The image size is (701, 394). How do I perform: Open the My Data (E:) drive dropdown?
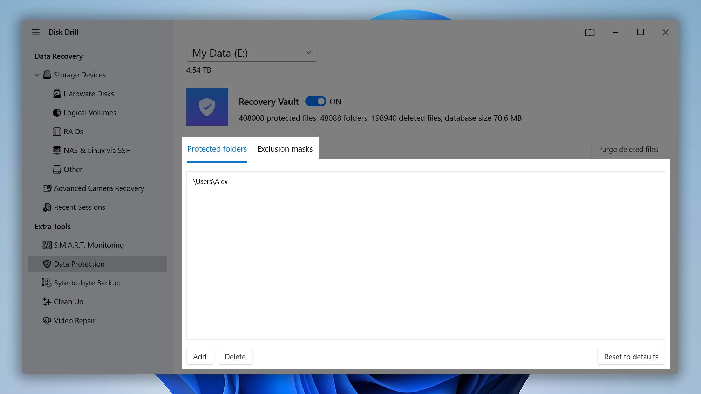pos(252,53)
